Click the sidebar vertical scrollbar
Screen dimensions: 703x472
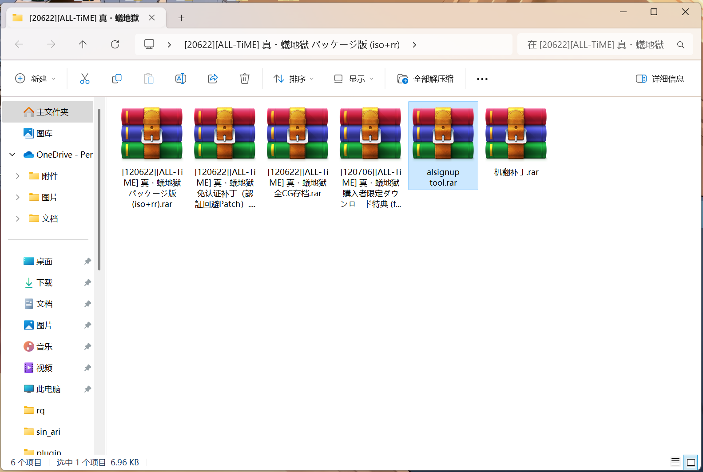(99, 189)
